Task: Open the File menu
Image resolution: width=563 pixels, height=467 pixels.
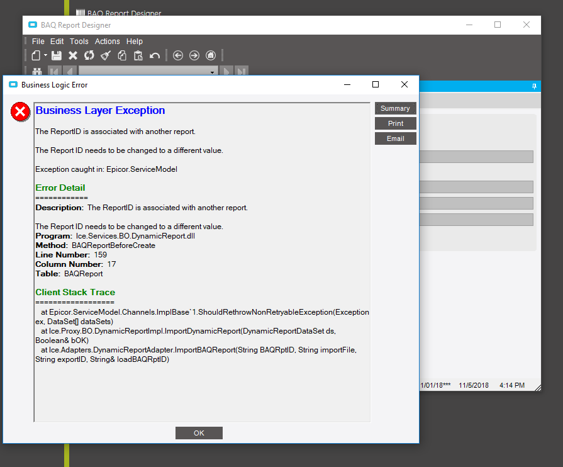Action: pos(38,42)
